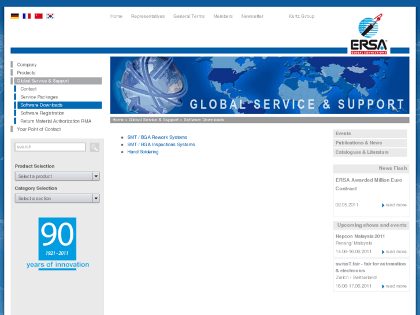Open Contact in the sidebar submenu

[x=28, y=89]
